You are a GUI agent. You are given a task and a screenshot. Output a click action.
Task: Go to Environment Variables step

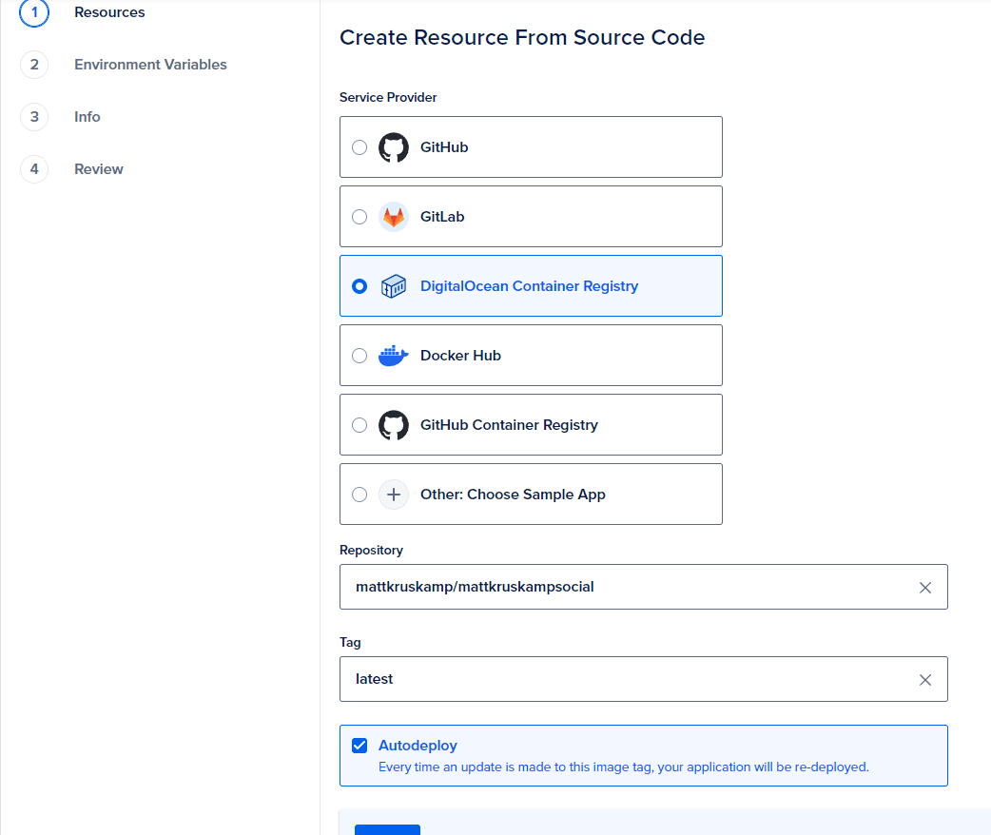pyautogui.click(x=150, y=65)
